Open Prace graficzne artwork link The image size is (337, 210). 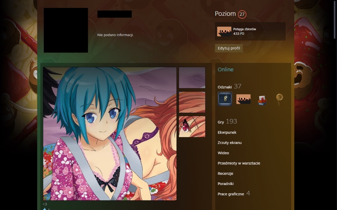(x=231, y=194)
